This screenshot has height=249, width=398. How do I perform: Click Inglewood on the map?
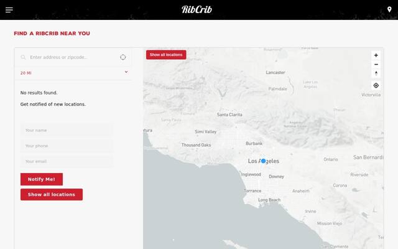coord(251,174)
